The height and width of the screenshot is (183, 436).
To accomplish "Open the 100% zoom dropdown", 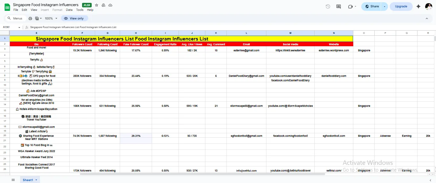I will pos(51,18).
